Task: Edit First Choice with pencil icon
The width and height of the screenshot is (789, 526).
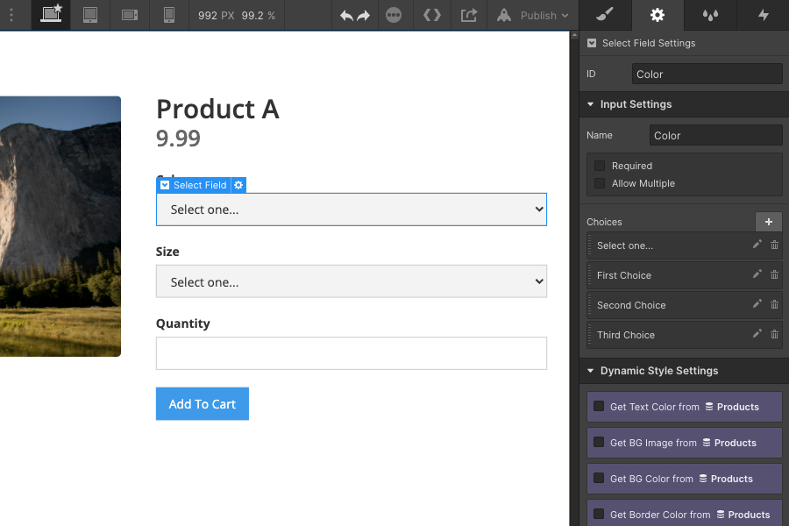Action: [757, 274]
